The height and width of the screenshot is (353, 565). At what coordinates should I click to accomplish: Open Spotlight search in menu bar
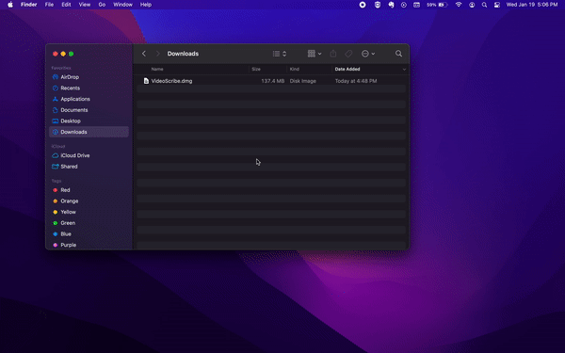484,5
